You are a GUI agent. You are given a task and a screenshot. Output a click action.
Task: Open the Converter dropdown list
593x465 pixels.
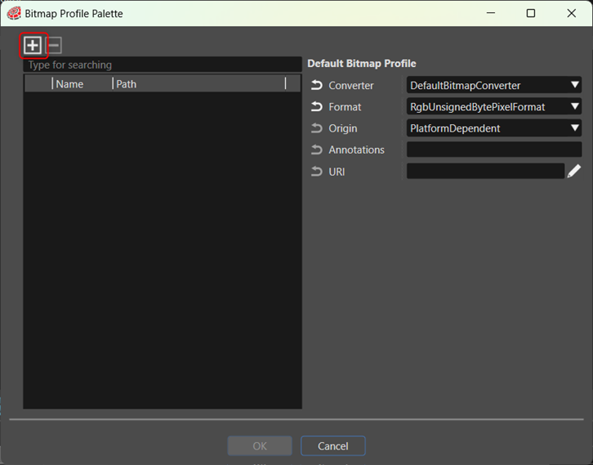pyautogui.click(x=494, y=85)
